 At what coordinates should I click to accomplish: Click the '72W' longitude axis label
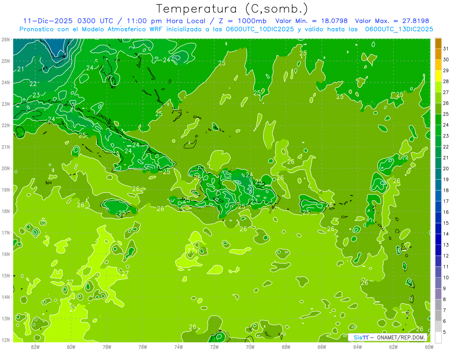(214, 347)
